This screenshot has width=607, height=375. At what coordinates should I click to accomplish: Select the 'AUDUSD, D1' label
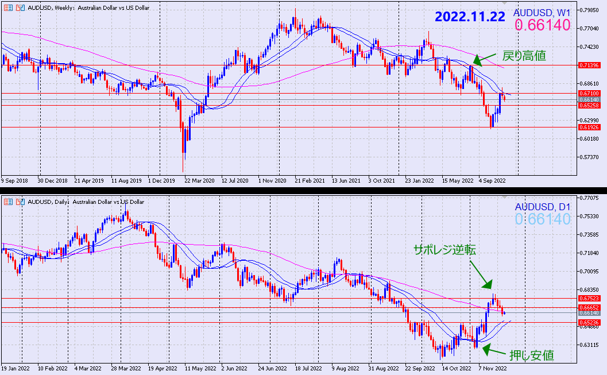point(543,207)
